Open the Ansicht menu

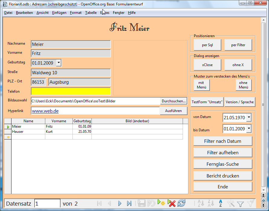[x=43, y=13]
